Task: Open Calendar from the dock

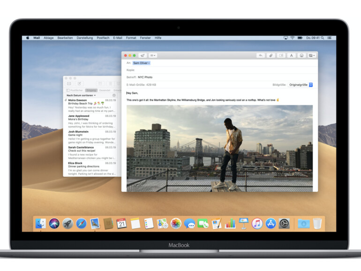Action: pyautogui.click(x=121, y=223)
